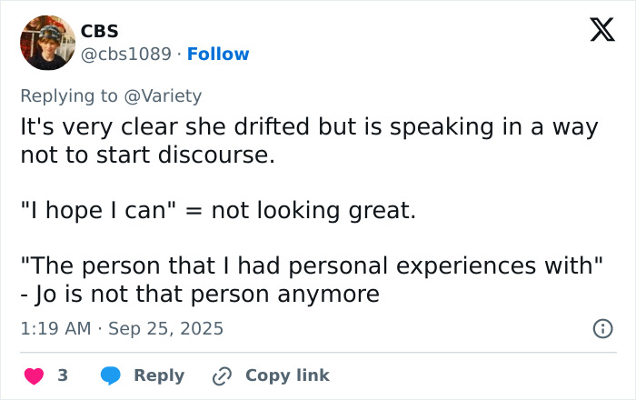Click the Copy link text

(x=287, y=375)
